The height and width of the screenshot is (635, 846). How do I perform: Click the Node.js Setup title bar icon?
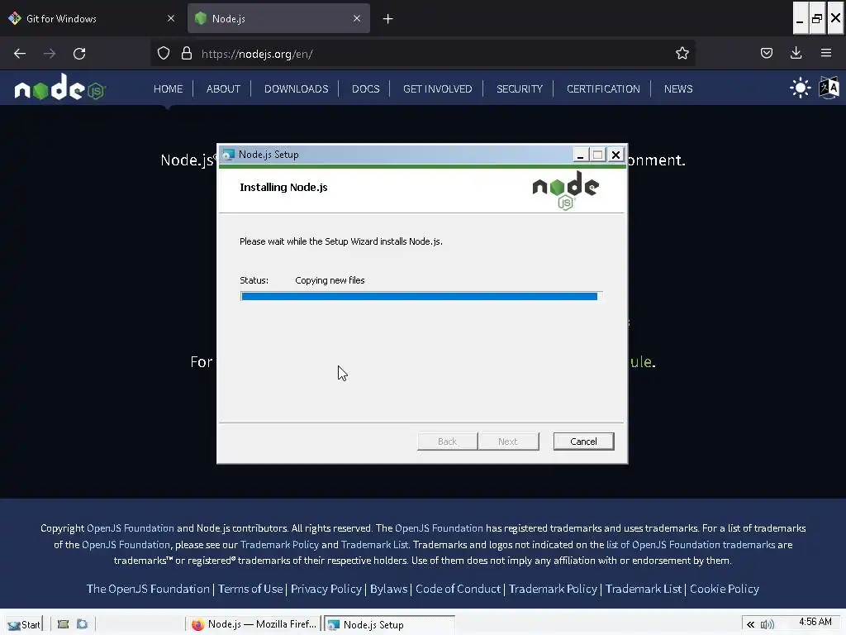[228, 155]
